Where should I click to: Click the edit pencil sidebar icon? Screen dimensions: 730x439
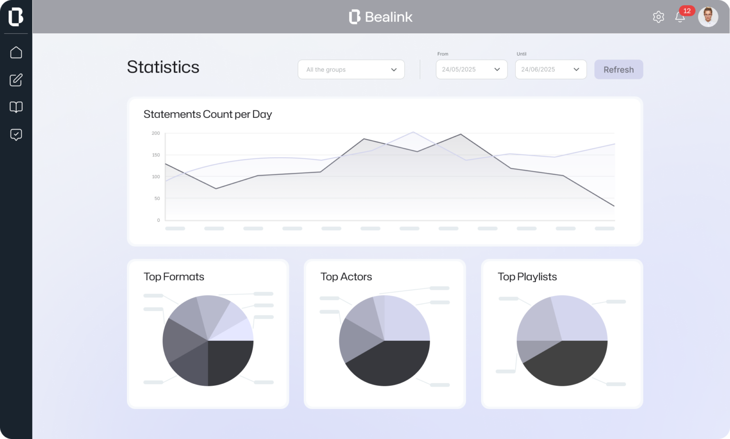[16, 80]
